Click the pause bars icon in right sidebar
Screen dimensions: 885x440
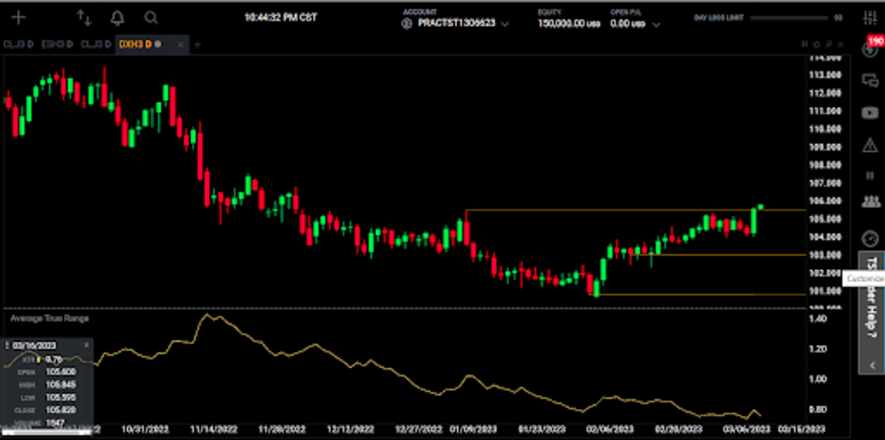869,176
